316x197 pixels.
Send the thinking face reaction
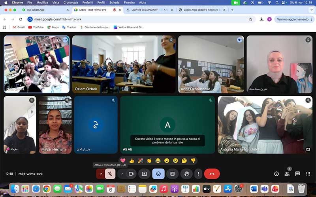pos(184,161)
